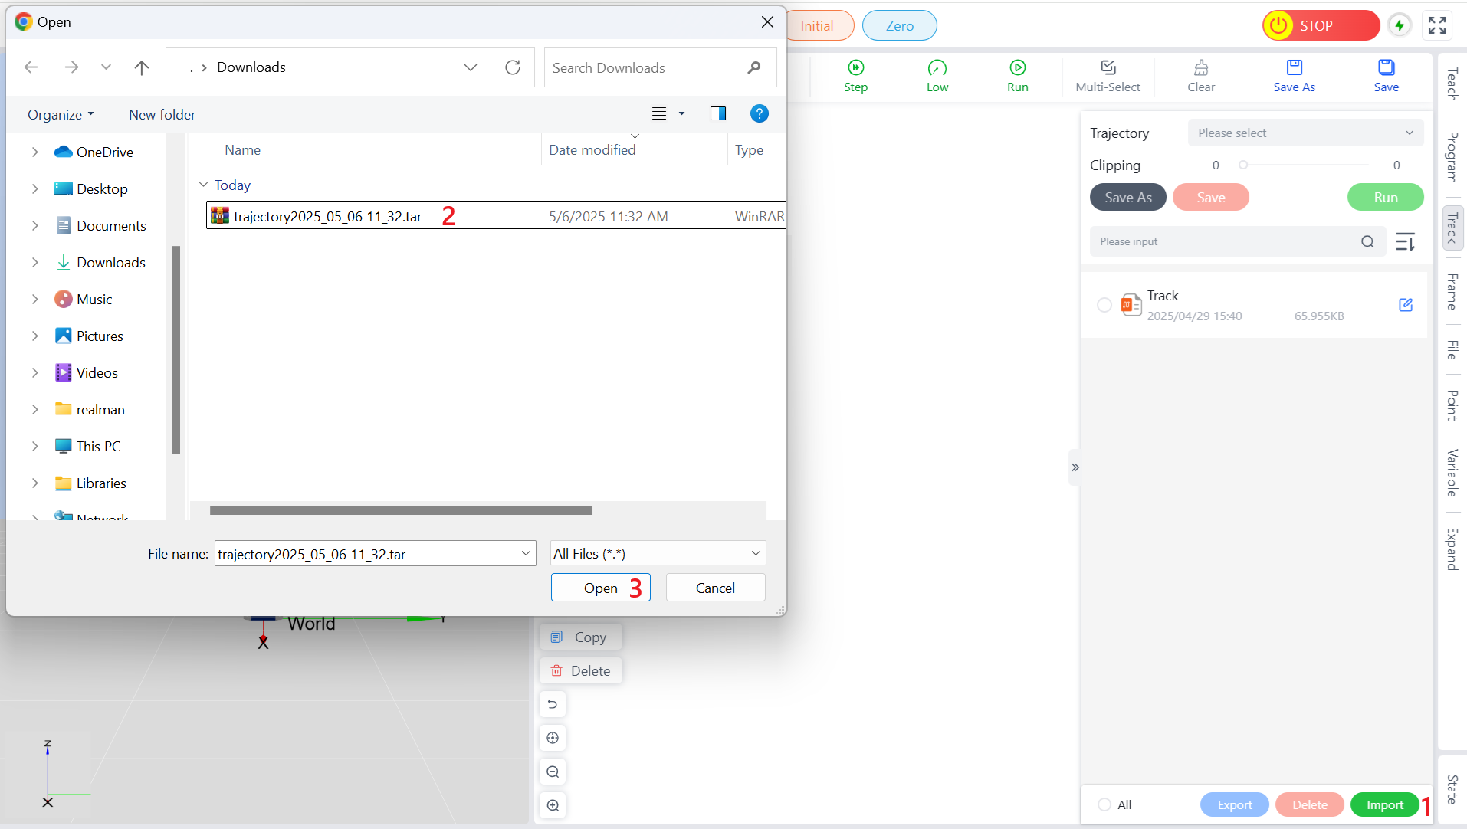This screenshot has height=829, width=1467.
Task: Click the Clipping slider handle
Action: tap(1243, 165)
